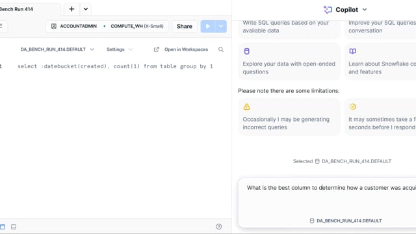Expand the DA_BENCH_RUN_414.DEFAULT database context dropdown

point(57,49)
